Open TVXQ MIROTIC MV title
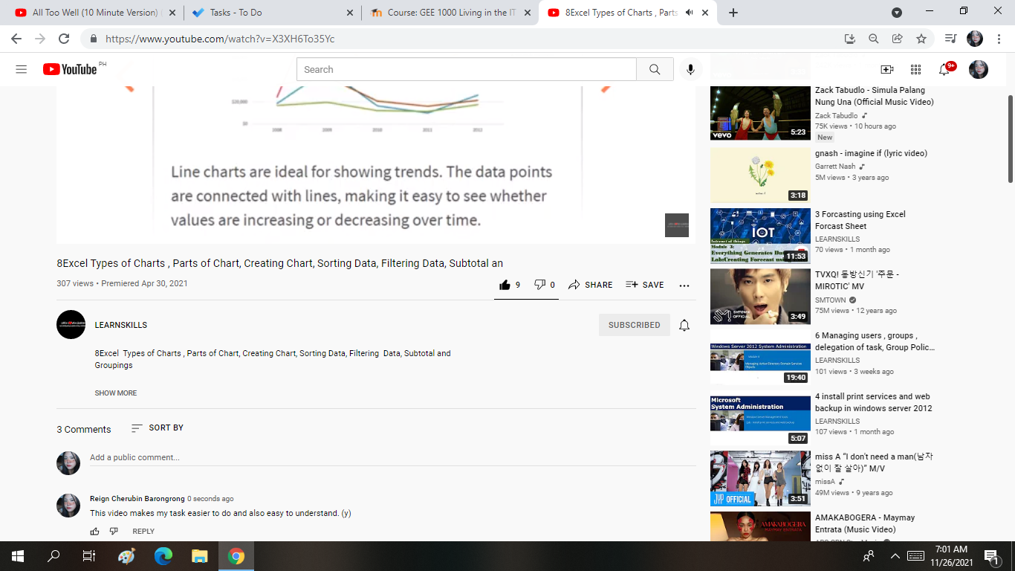The width and height of the screenshot is (1015, 571). [857, 280]
